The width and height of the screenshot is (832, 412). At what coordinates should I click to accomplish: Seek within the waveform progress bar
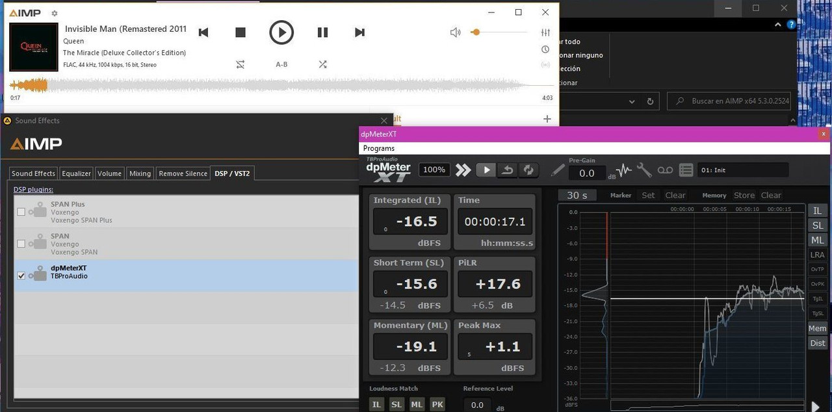click(281, 85)
